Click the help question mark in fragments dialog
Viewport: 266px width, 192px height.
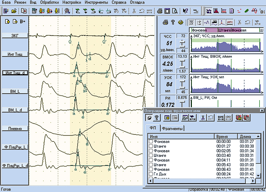(156, 117)
